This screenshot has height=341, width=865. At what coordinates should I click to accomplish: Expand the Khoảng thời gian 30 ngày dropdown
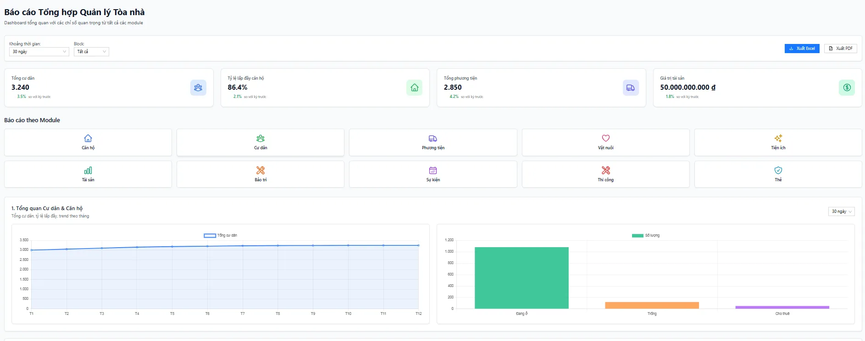pos(39,52)
